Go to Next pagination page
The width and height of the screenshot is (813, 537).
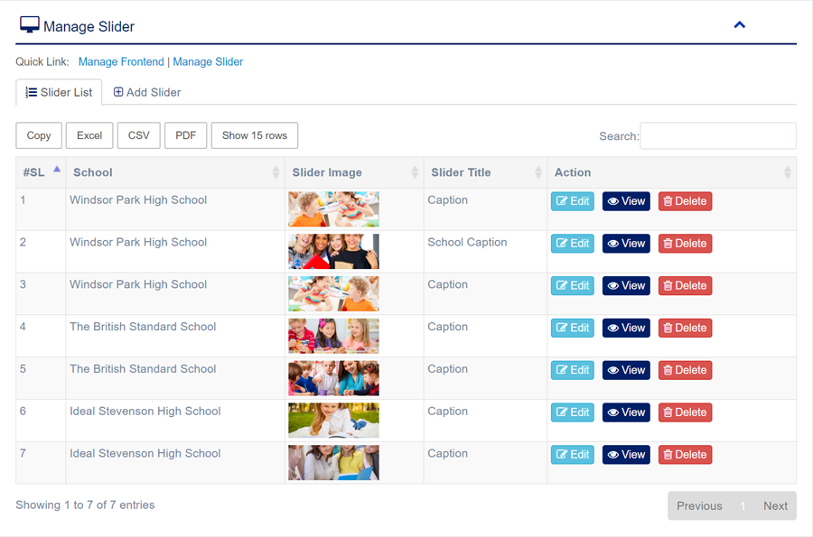(775, 505)
